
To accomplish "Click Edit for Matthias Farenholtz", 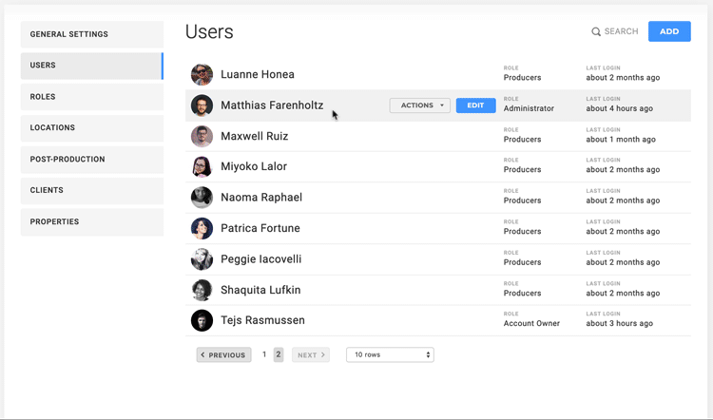I will coord(475,105).
